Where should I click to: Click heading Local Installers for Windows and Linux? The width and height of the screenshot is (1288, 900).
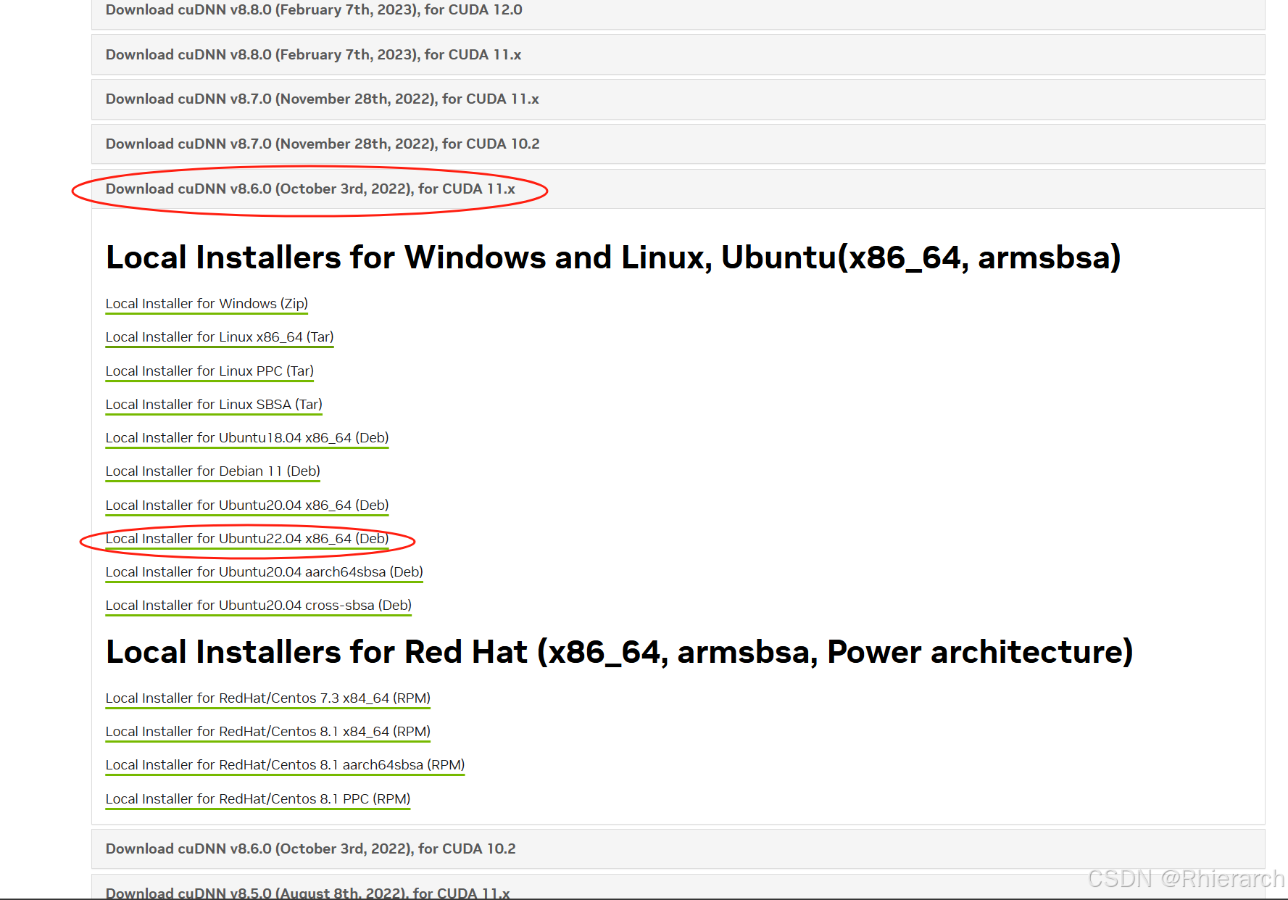tap(613, 257)
